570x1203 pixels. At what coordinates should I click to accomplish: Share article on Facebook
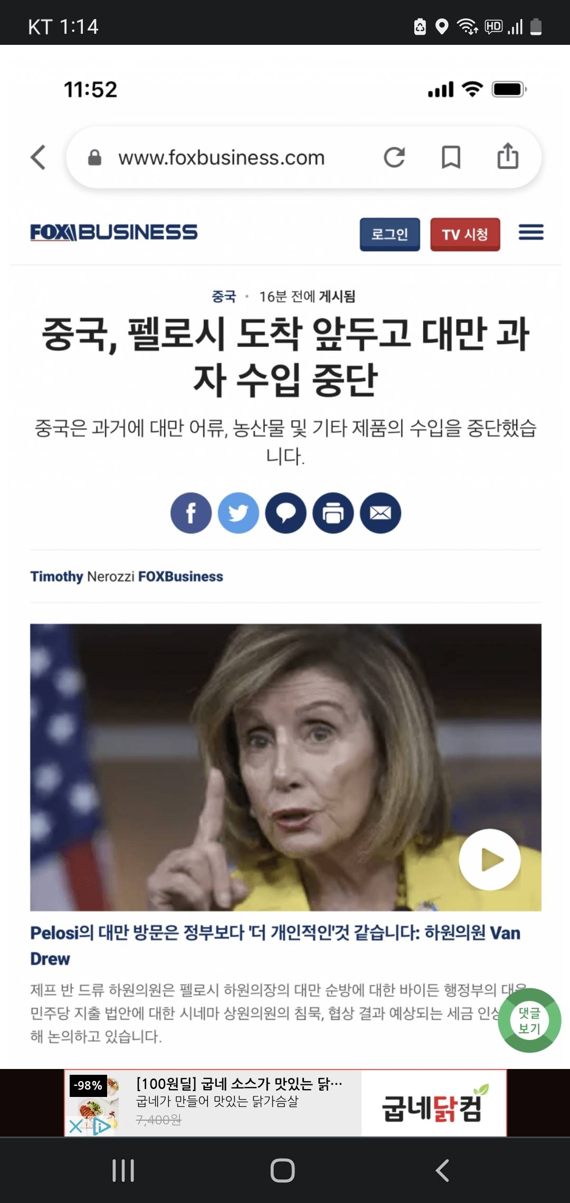coord(191,513)
